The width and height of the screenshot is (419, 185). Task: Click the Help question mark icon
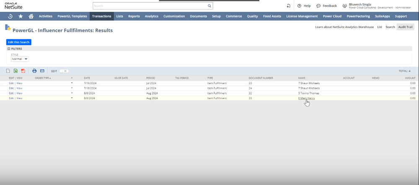coord(299,6)
